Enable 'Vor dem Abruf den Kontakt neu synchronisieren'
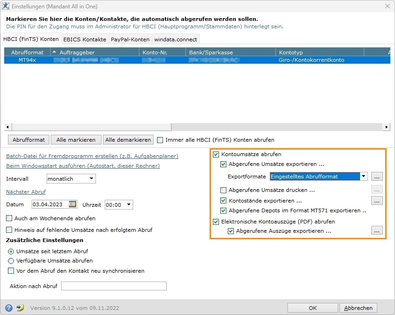Viewport: 395px width, 315px height. pos(11,270)
